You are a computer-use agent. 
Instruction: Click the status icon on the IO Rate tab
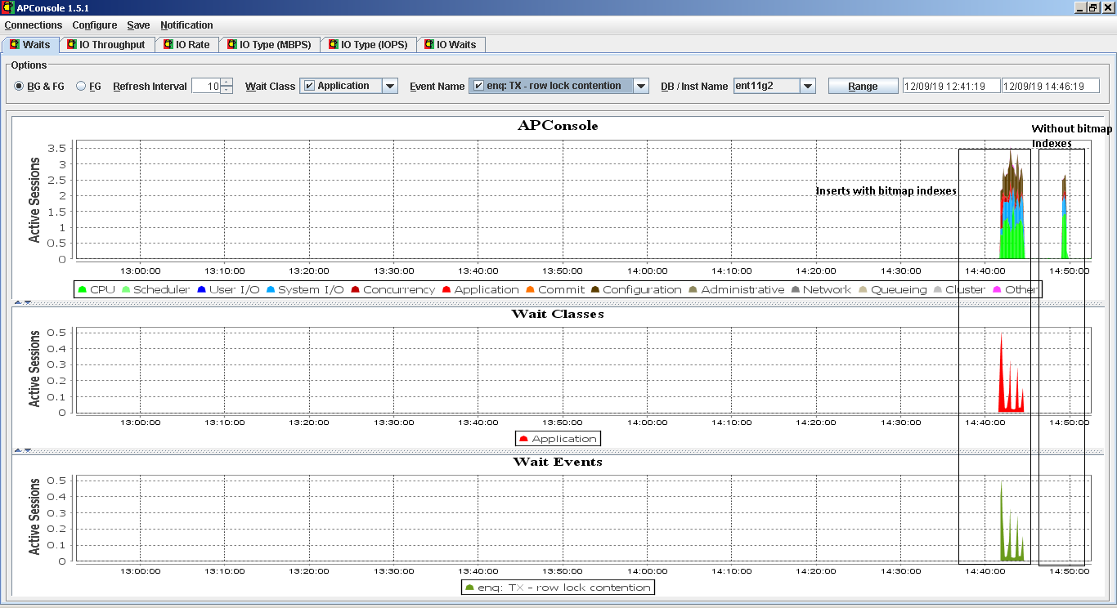(168, 45)
